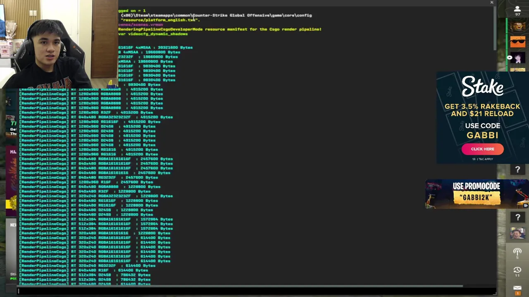Click the GABBI promo code text in the Stake ad
529x297 pixels.
(482, 135)
